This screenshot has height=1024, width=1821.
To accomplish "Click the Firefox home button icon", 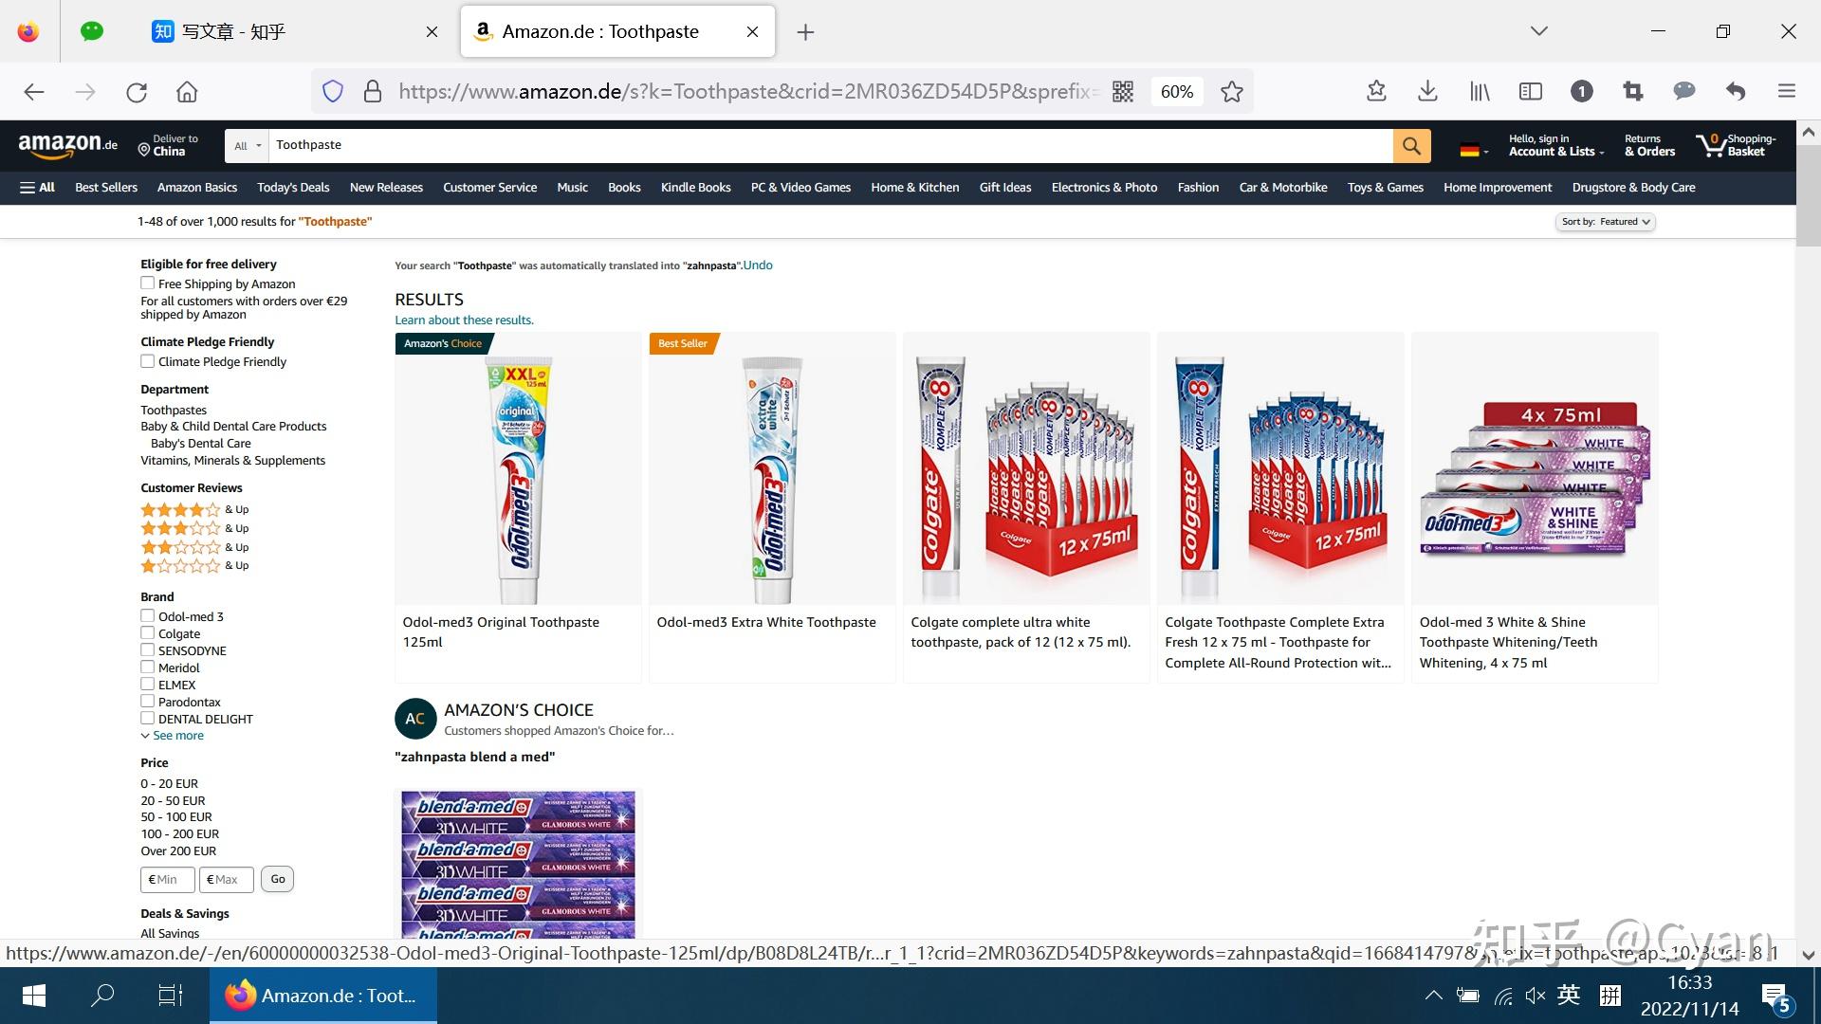I will (187, 92).
